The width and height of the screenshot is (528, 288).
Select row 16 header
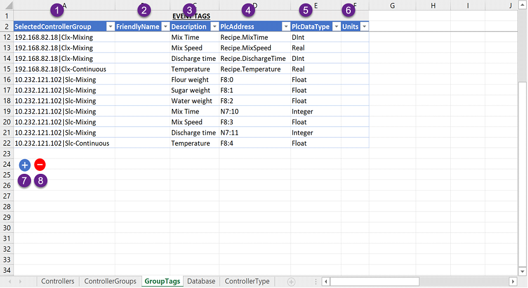click(x=6, y=80)
